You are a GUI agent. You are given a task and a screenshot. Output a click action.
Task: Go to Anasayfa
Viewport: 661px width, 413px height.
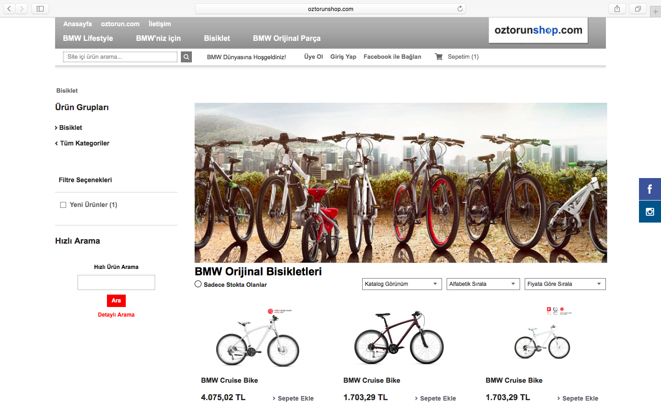tap(78, 24)
